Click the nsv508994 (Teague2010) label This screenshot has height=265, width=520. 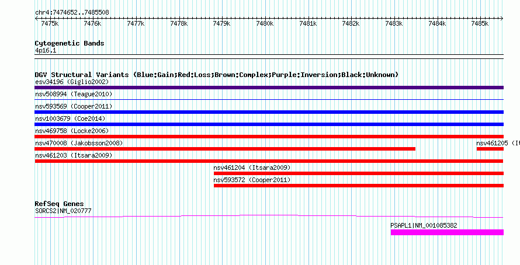pyautogui.click(x=74, y=94)
